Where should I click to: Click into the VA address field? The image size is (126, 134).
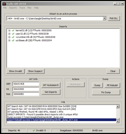pos(26,89)
